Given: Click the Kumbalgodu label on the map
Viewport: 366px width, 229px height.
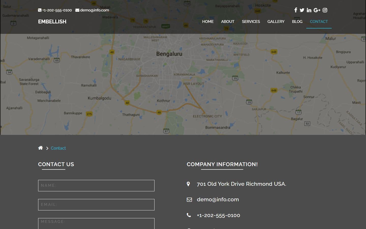Looking at the screenshot, I should point(99,98).
